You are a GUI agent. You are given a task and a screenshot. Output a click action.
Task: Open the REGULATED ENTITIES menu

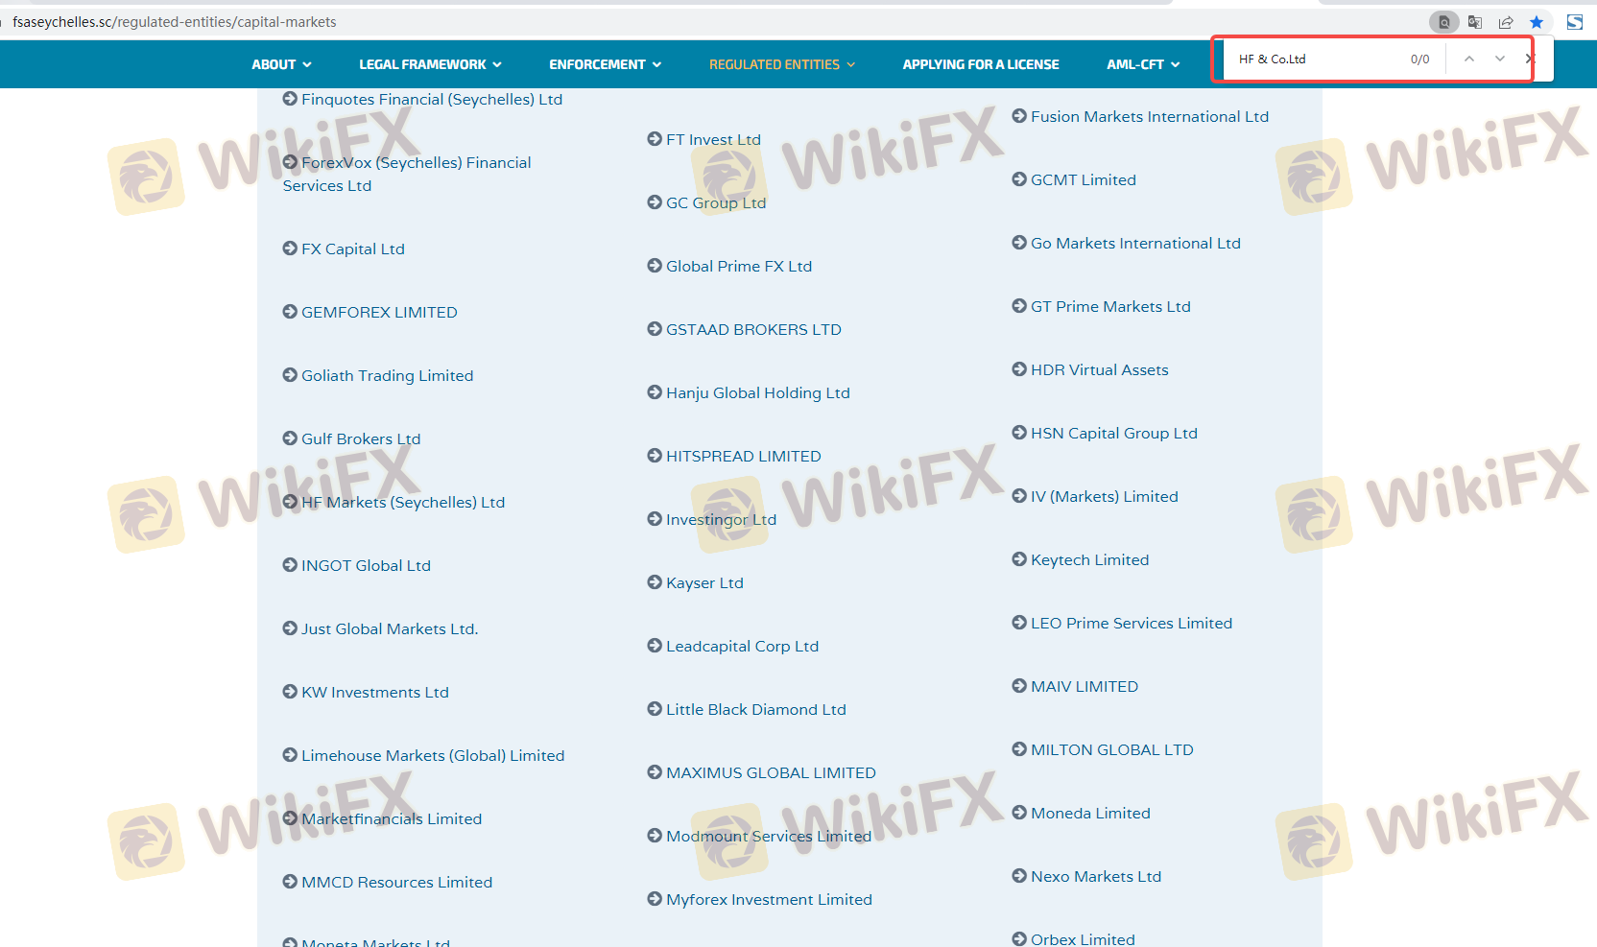pos(781,64)
